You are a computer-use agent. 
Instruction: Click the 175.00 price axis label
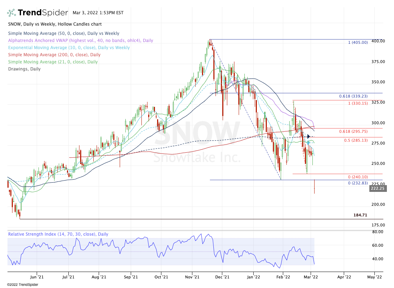click(378, 225)
